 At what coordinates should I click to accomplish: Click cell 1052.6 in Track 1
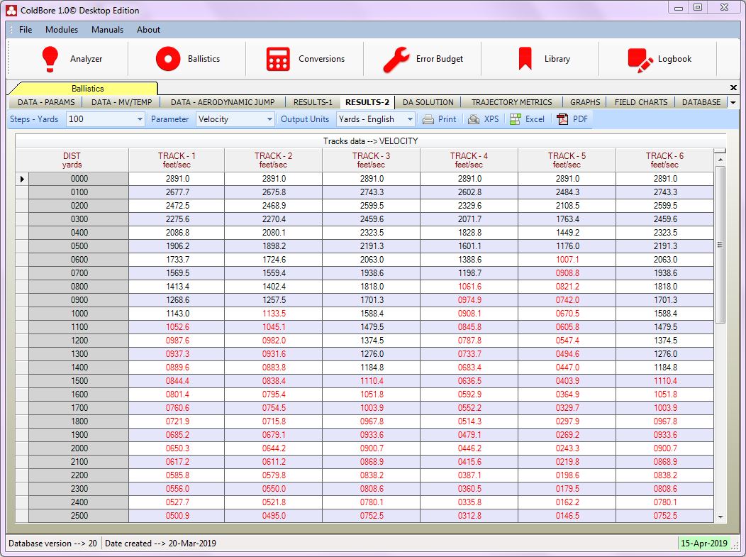click(177, 327)
